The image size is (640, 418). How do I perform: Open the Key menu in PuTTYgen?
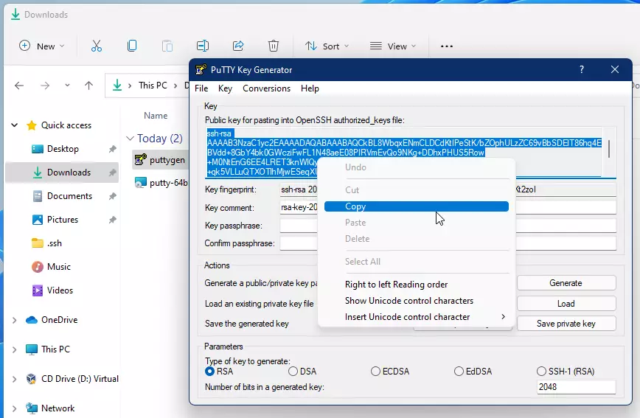(x=225, y=88)
